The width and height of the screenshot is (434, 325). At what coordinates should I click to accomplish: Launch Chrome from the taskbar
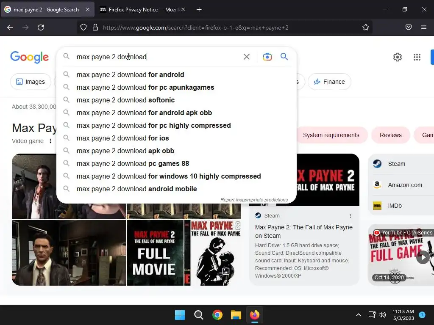pos(217,315)
